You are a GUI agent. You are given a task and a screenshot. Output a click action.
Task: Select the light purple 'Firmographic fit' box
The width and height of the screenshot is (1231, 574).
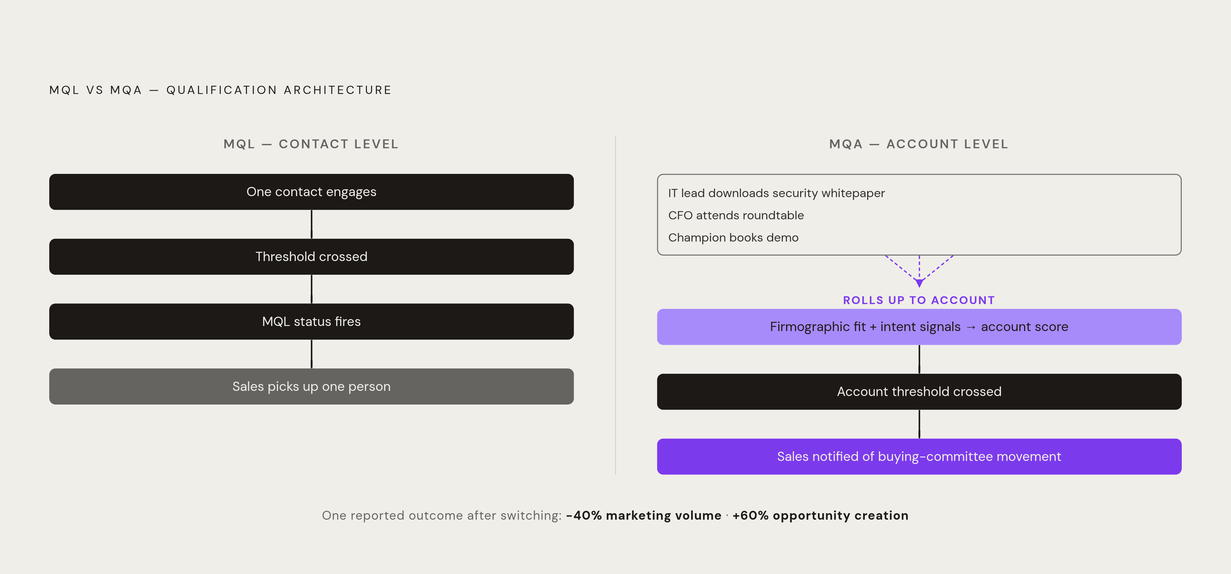click(x=919, y=327)
